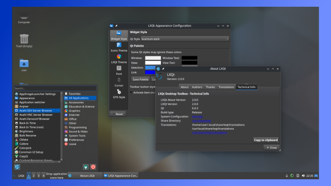331x186 pixels.
Task: Launch Bulk Rename from application list
Action: tap(37, 135)
